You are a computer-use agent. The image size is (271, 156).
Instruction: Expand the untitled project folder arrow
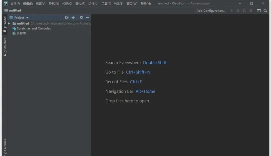tap(9, 23)
